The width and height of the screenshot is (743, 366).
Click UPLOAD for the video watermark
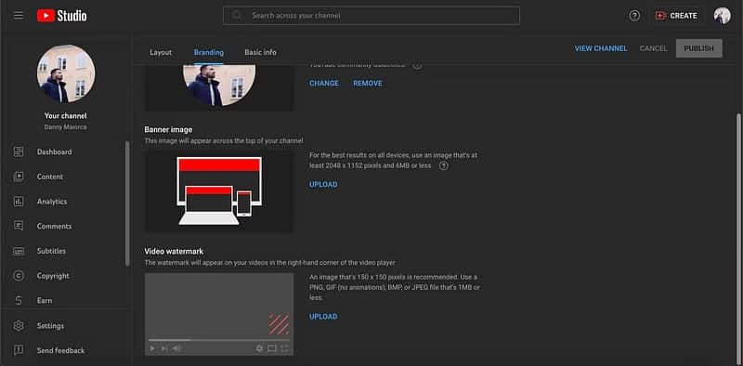[323, 316]
